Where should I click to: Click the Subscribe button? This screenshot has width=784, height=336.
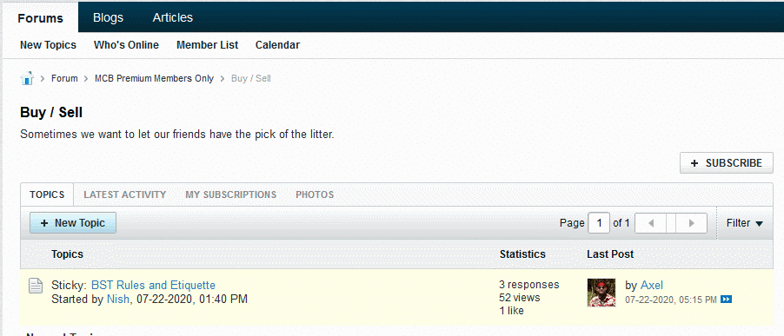(726, 163)
